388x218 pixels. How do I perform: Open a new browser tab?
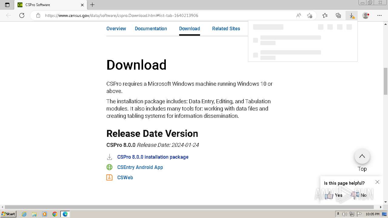point(92,5)
